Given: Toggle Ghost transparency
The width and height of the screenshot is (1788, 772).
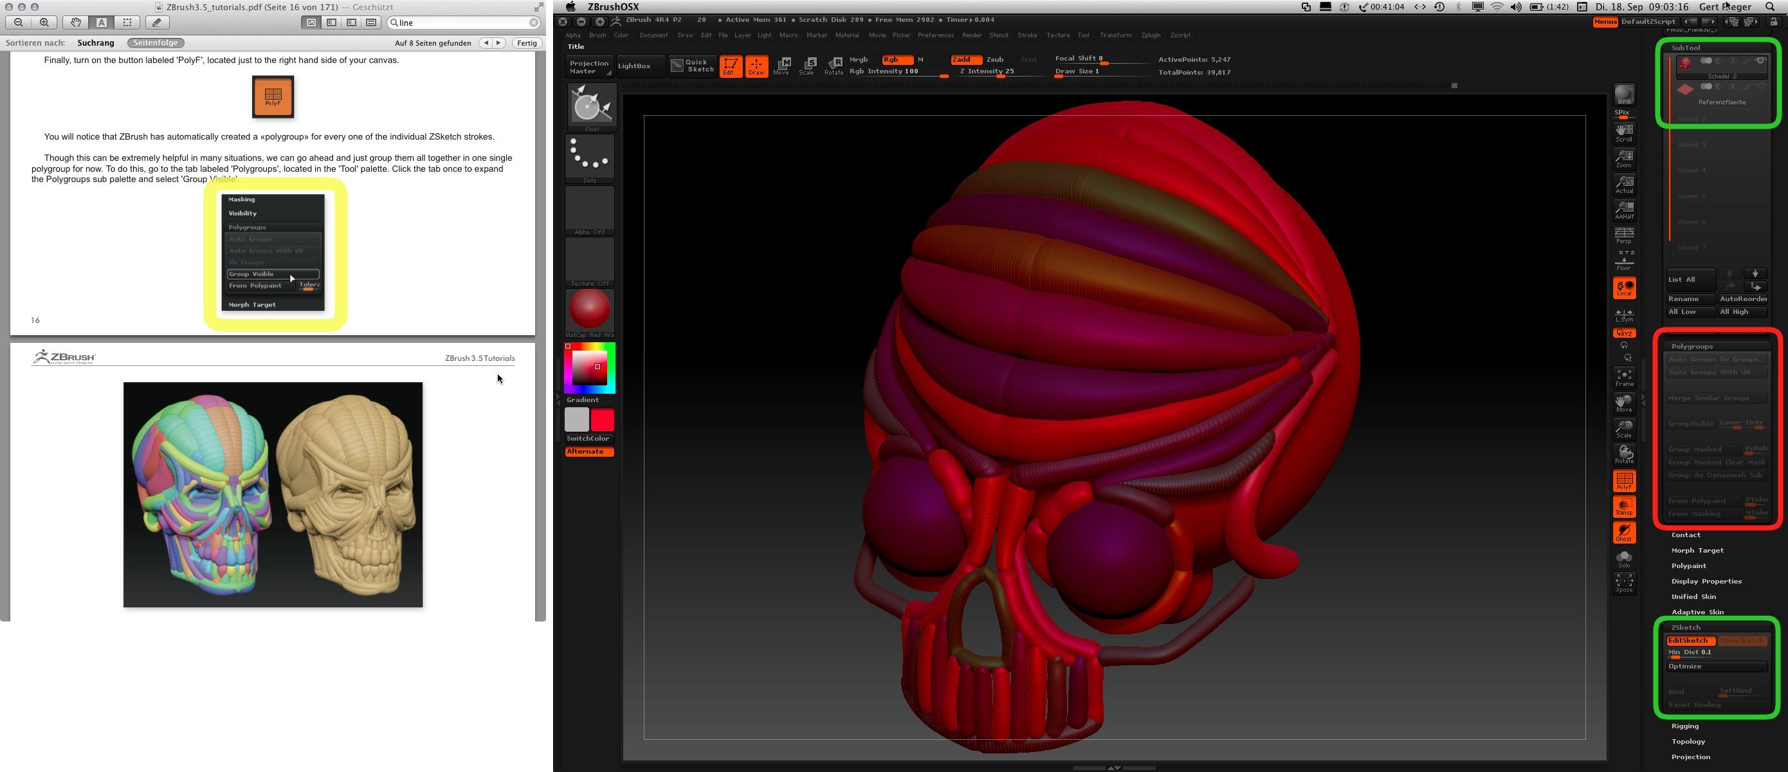Looking at the screenshot, I should coord(1624,532).
